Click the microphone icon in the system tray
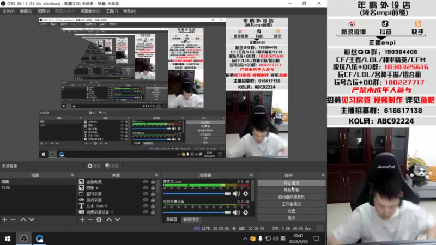The height and width of the screenshot is (245, 436). 261,238
